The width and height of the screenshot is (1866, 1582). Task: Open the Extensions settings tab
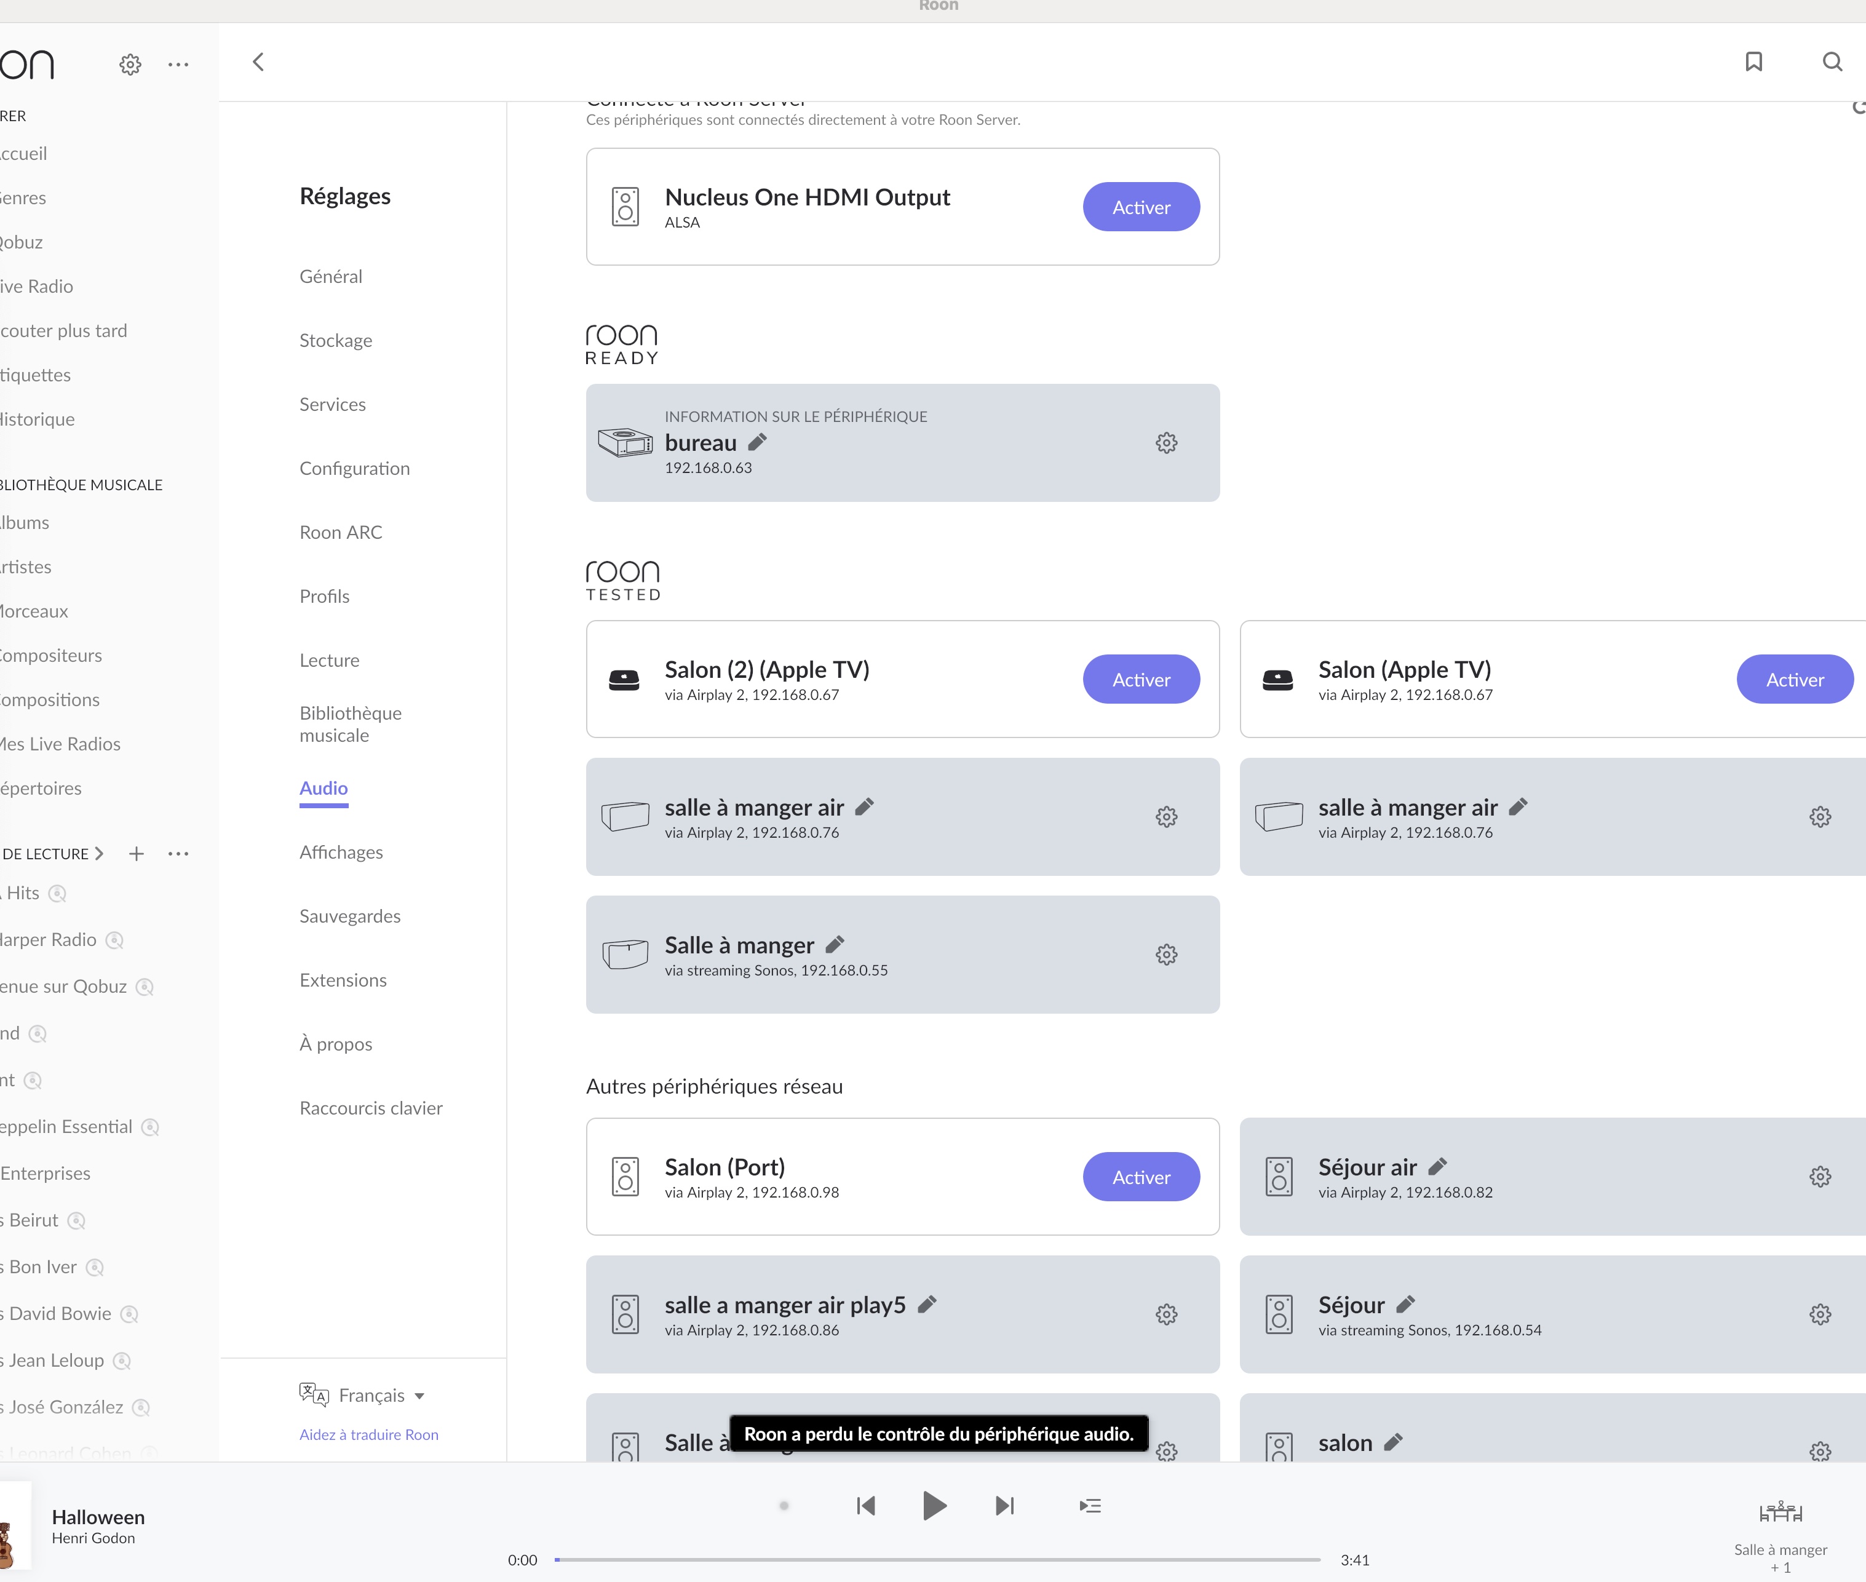pyautogui.click(x=343, y=980)
